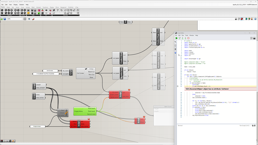Select the sketch pen icon in canvas toolbar

(33, 19)
